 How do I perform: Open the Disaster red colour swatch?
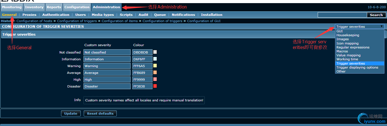[155, 86]
